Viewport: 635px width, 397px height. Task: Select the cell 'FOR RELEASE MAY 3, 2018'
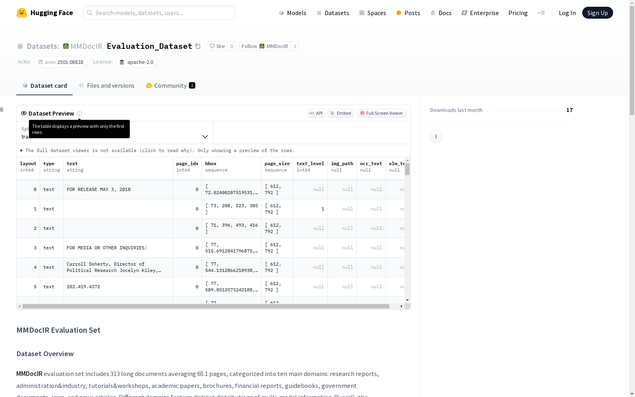click(x=118, y=190)
